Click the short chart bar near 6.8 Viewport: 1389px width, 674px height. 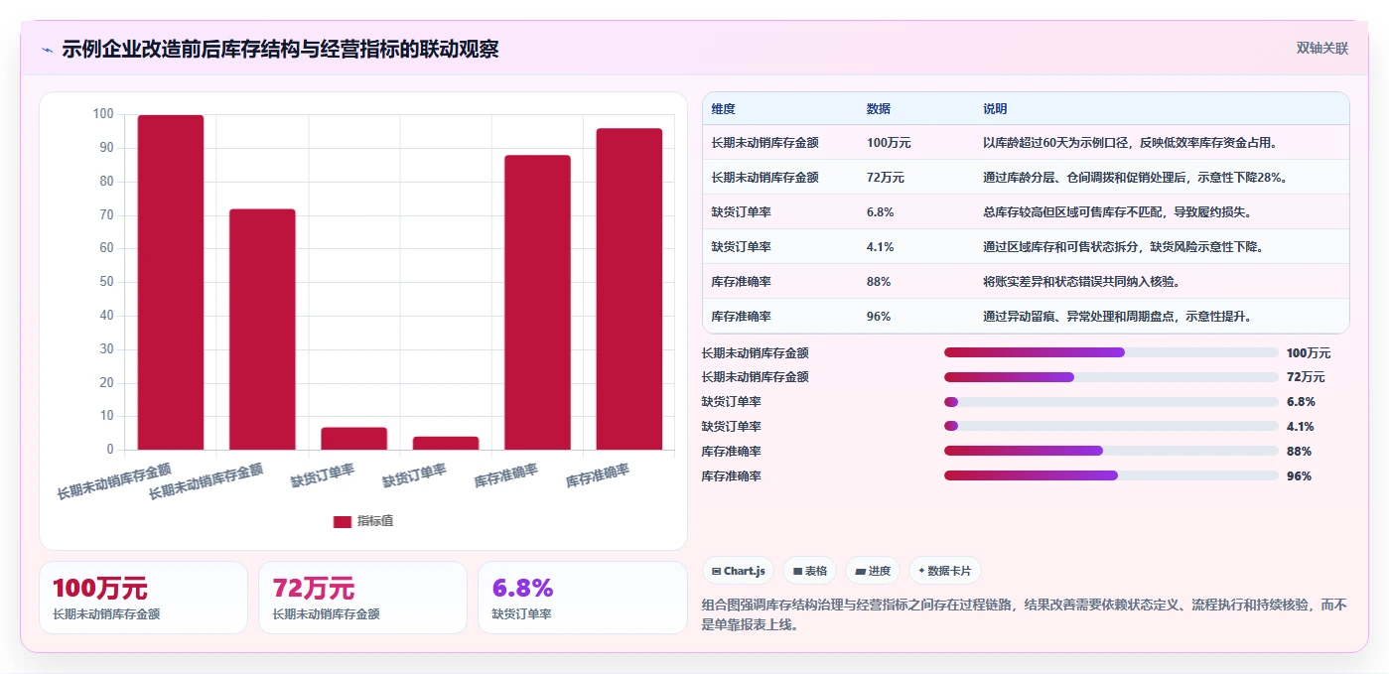click(x=353, y=439)
